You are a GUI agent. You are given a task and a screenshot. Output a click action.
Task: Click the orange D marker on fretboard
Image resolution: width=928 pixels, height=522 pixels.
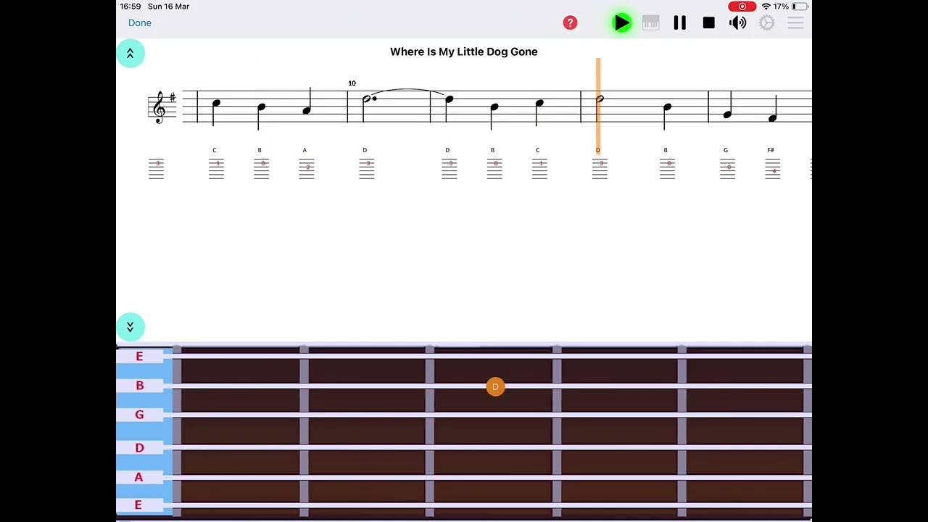[x=495, y=387]
